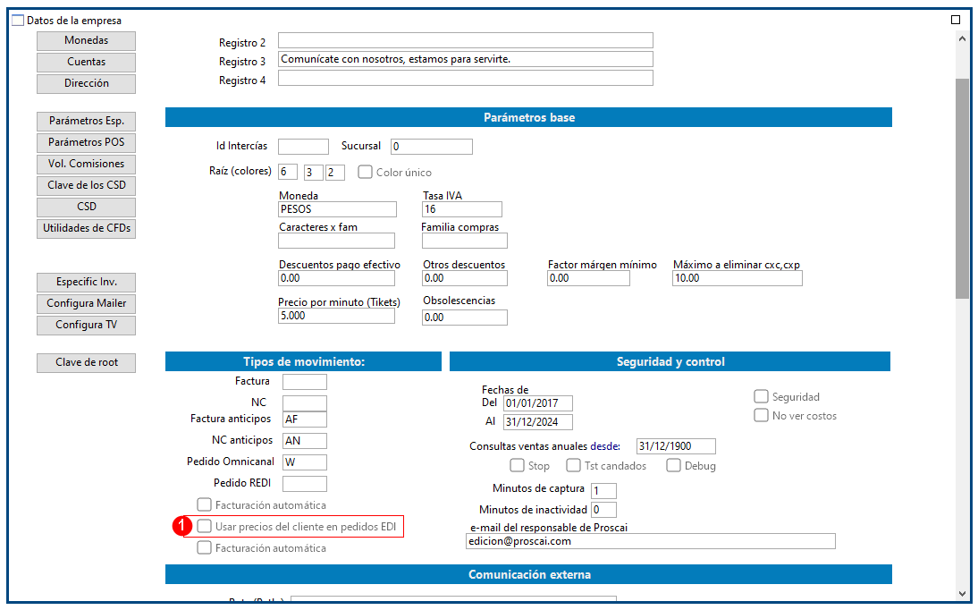Click the window icon beside Datos de la empresa
This screenshot has height=610, width=978.
point(18,21)
